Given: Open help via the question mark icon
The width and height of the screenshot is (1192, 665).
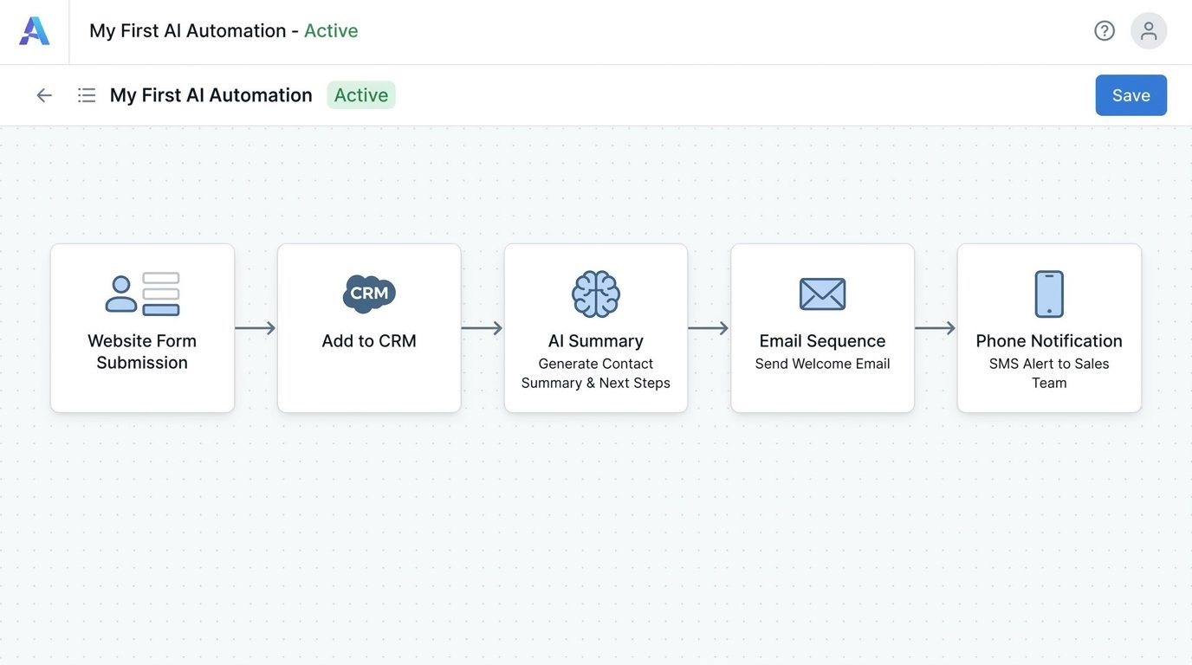Looking at the screenshot, I should [x=1105, y=31].
